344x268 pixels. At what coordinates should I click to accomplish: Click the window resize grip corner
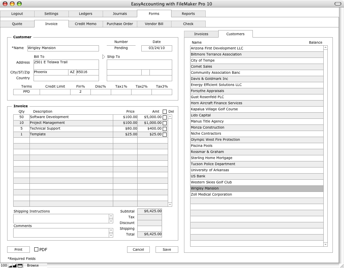(x=341, y=265)
